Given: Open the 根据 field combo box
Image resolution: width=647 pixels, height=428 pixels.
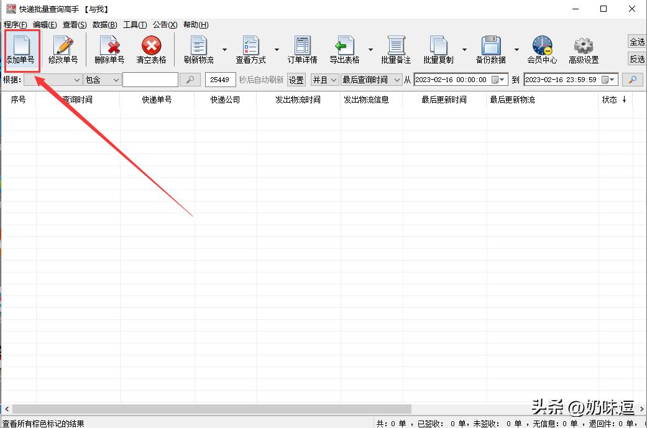Looking at the screenshot, I should 53,80.
